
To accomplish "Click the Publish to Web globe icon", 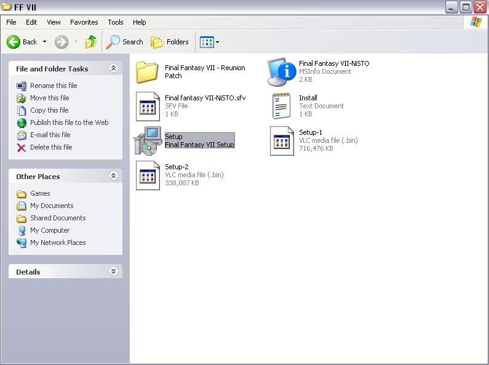I will click(22, 123).
